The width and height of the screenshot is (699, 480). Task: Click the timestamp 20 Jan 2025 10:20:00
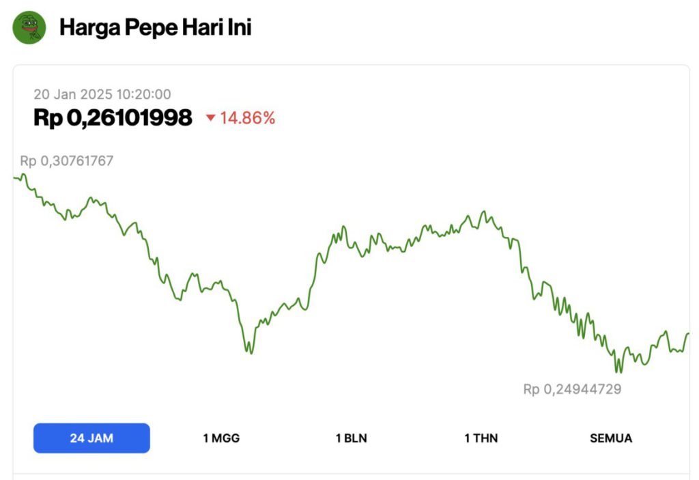pyautogui.click(x=102, y=94)
